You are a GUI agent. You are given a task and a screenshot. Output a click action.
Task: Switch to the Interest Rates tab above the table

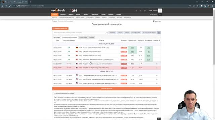(83, 37)
